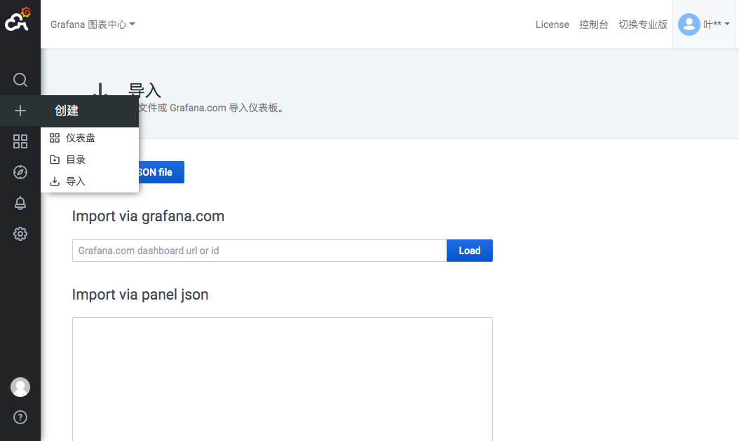Expand the 叶** user account dropdown

coord(716,24)
